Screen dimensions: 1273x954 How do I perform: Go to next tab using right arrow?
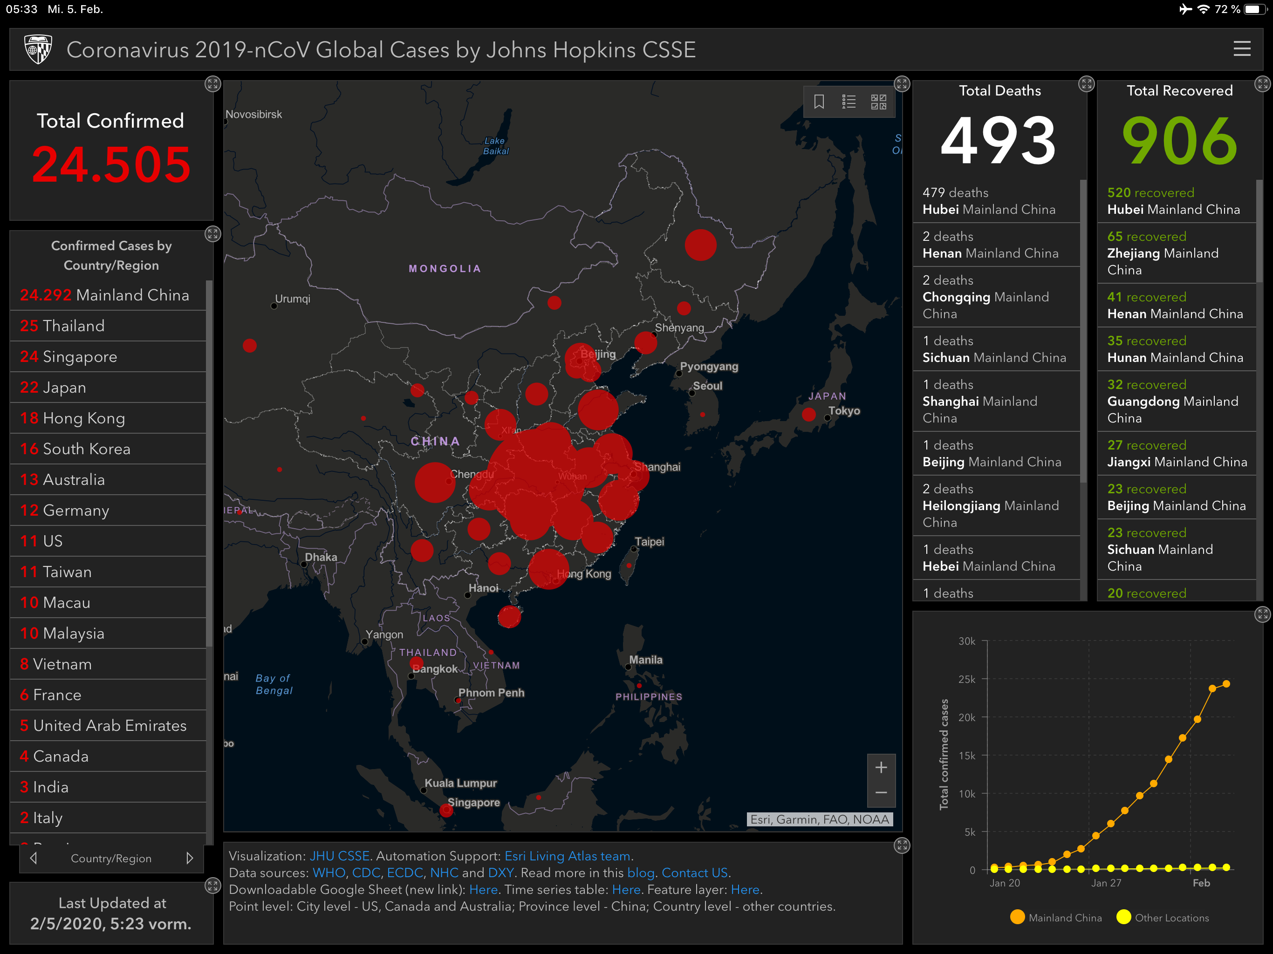pos(189,858)
